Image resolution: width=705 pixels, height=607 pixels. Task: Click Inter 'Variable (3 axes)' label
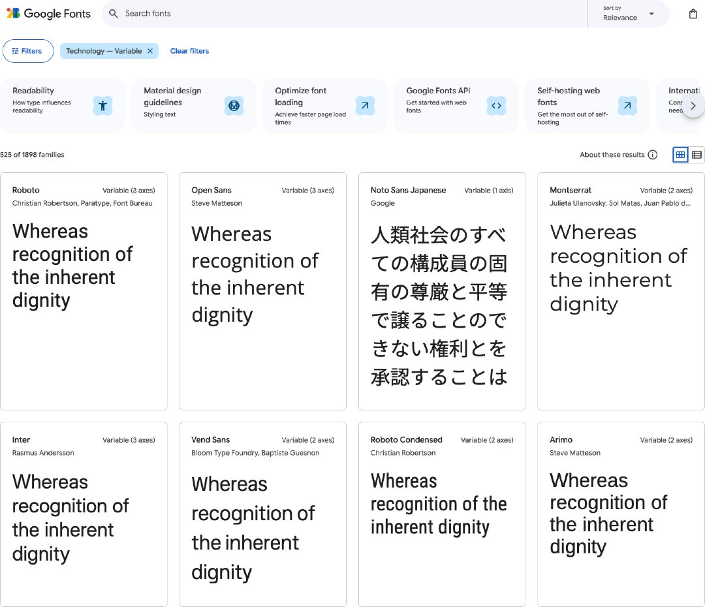pos(129,440)
